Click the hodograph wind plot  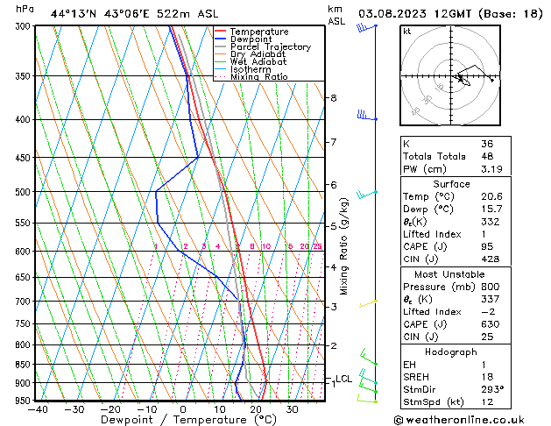pos(450,75)
